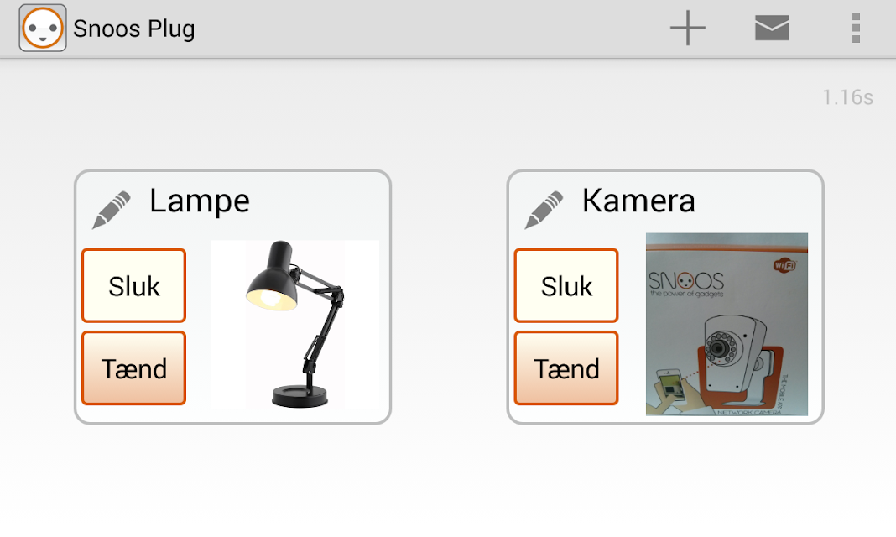Viewport: 896px width, 537px height.
Task: Tap the plus icon to add a plug
Action: click(x=687, y=28)
